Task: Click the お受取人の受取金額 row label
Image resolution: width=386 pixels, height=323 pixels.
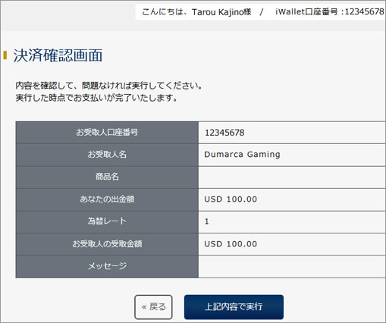Action: click(107, 244)
